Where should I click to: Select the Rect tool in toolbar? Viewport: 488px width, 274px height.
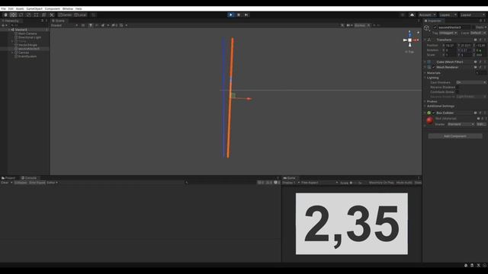[36, 15]
